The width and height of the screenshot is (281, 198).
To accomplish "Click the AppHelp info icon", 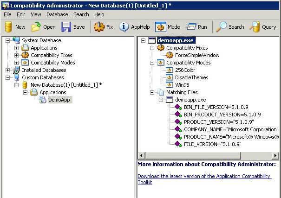I will [124, 27].
